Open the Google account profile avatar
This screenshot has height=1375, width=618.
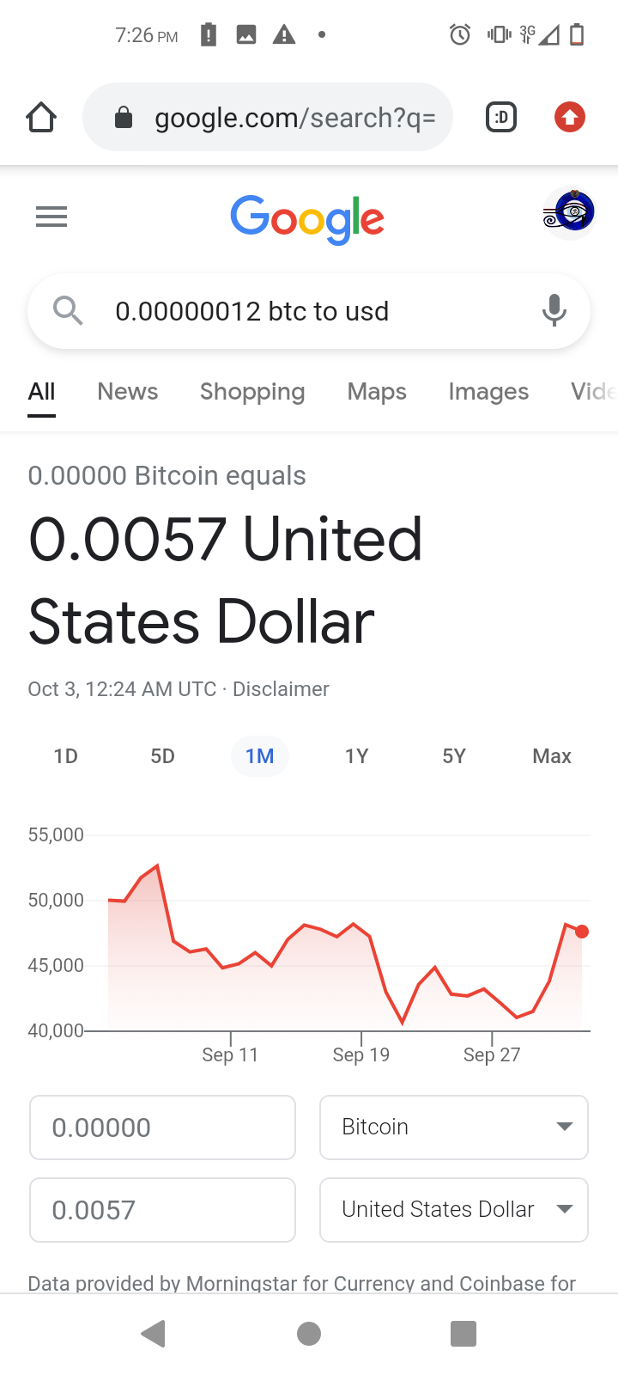click(x=569, y=212)
